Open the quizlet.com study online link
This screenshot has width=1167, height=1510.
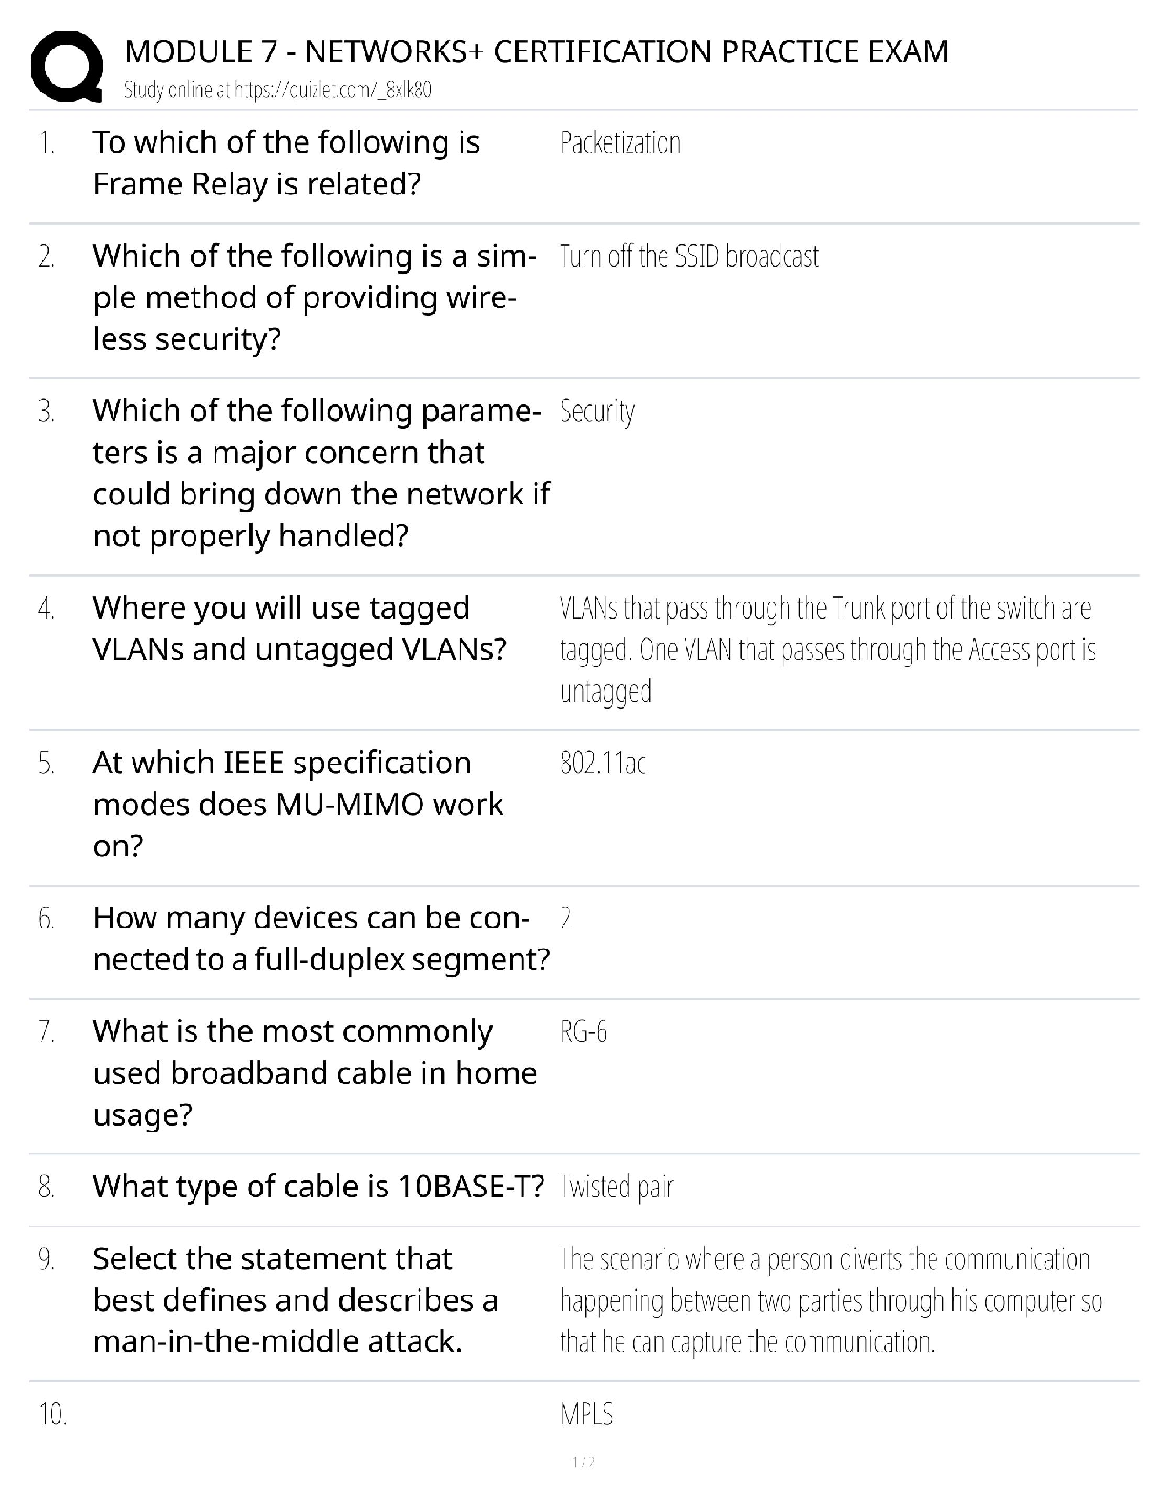pyautogui.click(x=277, y=91)
